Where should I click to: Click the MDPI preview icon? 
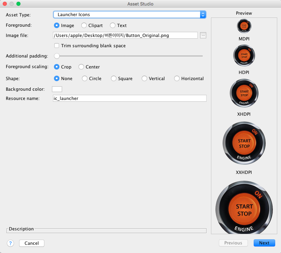click(x=244, y=26)
